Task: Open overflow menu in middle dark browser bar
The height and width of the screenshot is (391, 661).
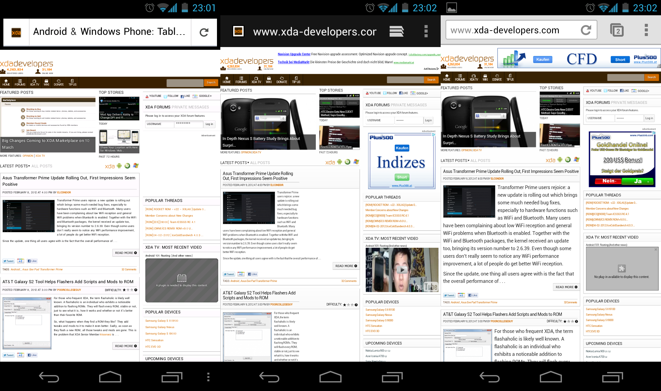Action: 426,31
